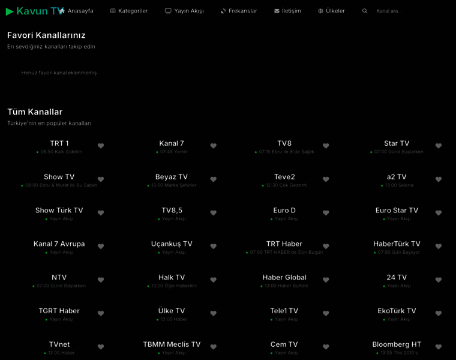Add Uçankuş TV to favorites heart
This screenshot has width=456, height=360.
click(x=214, y=247)
